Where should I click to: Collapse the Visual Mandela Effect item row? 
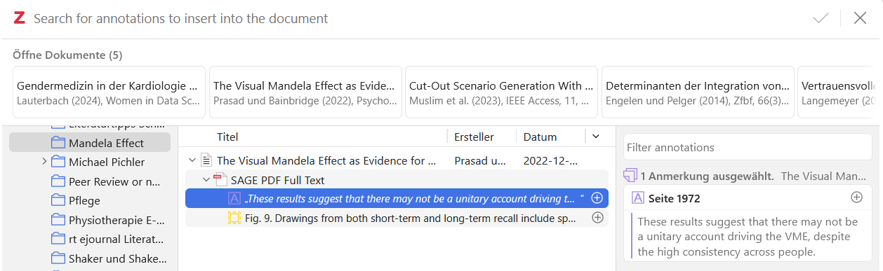(192, 160)
